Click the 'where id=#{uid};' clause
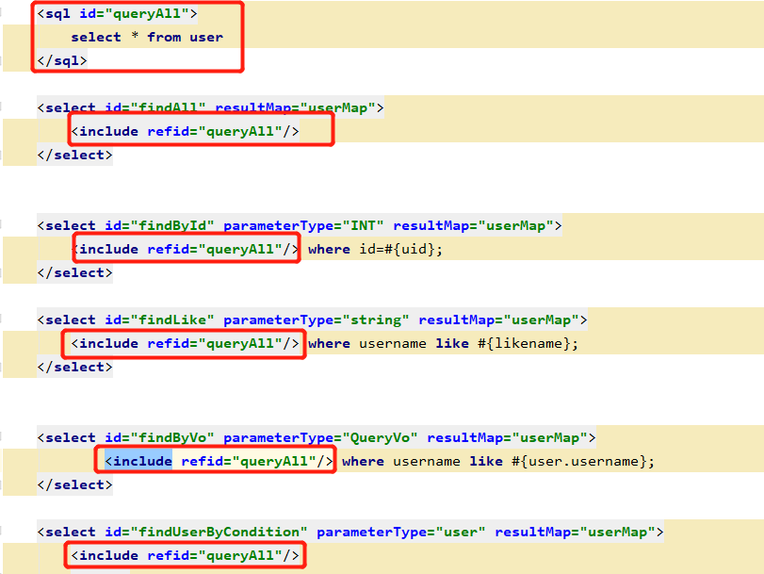This screenshot has width=764, height=574. click(376, 249)
